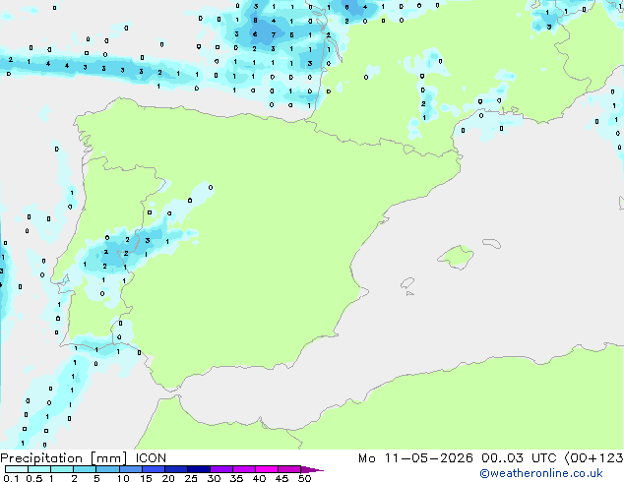Click the 40–45 mm magenta legend swatch
The image size is (624, 482).
point(267,469)
